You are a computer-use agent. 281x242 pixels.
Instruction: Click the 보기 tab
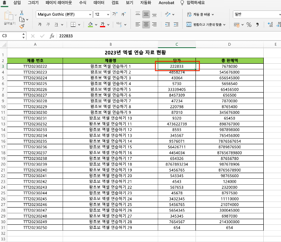pyautogui.click(x=129, y=3)
